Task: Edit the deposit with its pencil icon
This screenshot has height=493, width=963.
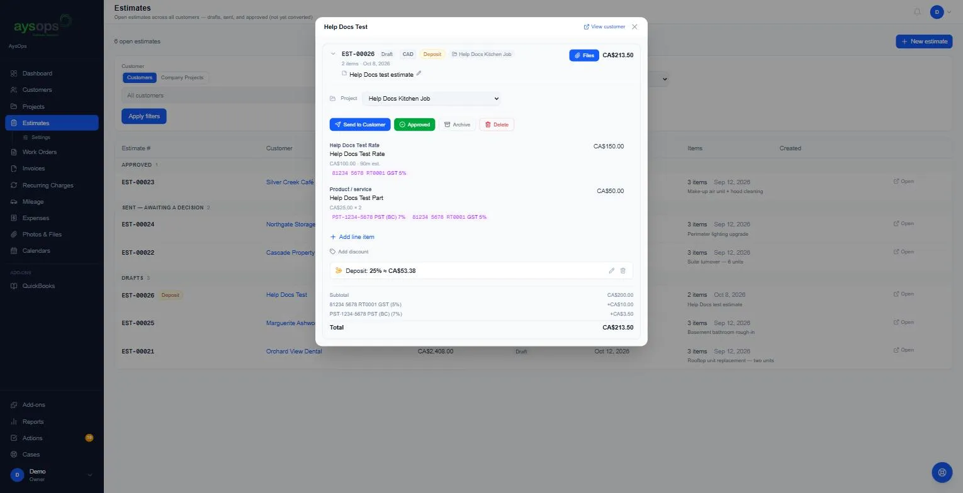Action: (611, 270)
